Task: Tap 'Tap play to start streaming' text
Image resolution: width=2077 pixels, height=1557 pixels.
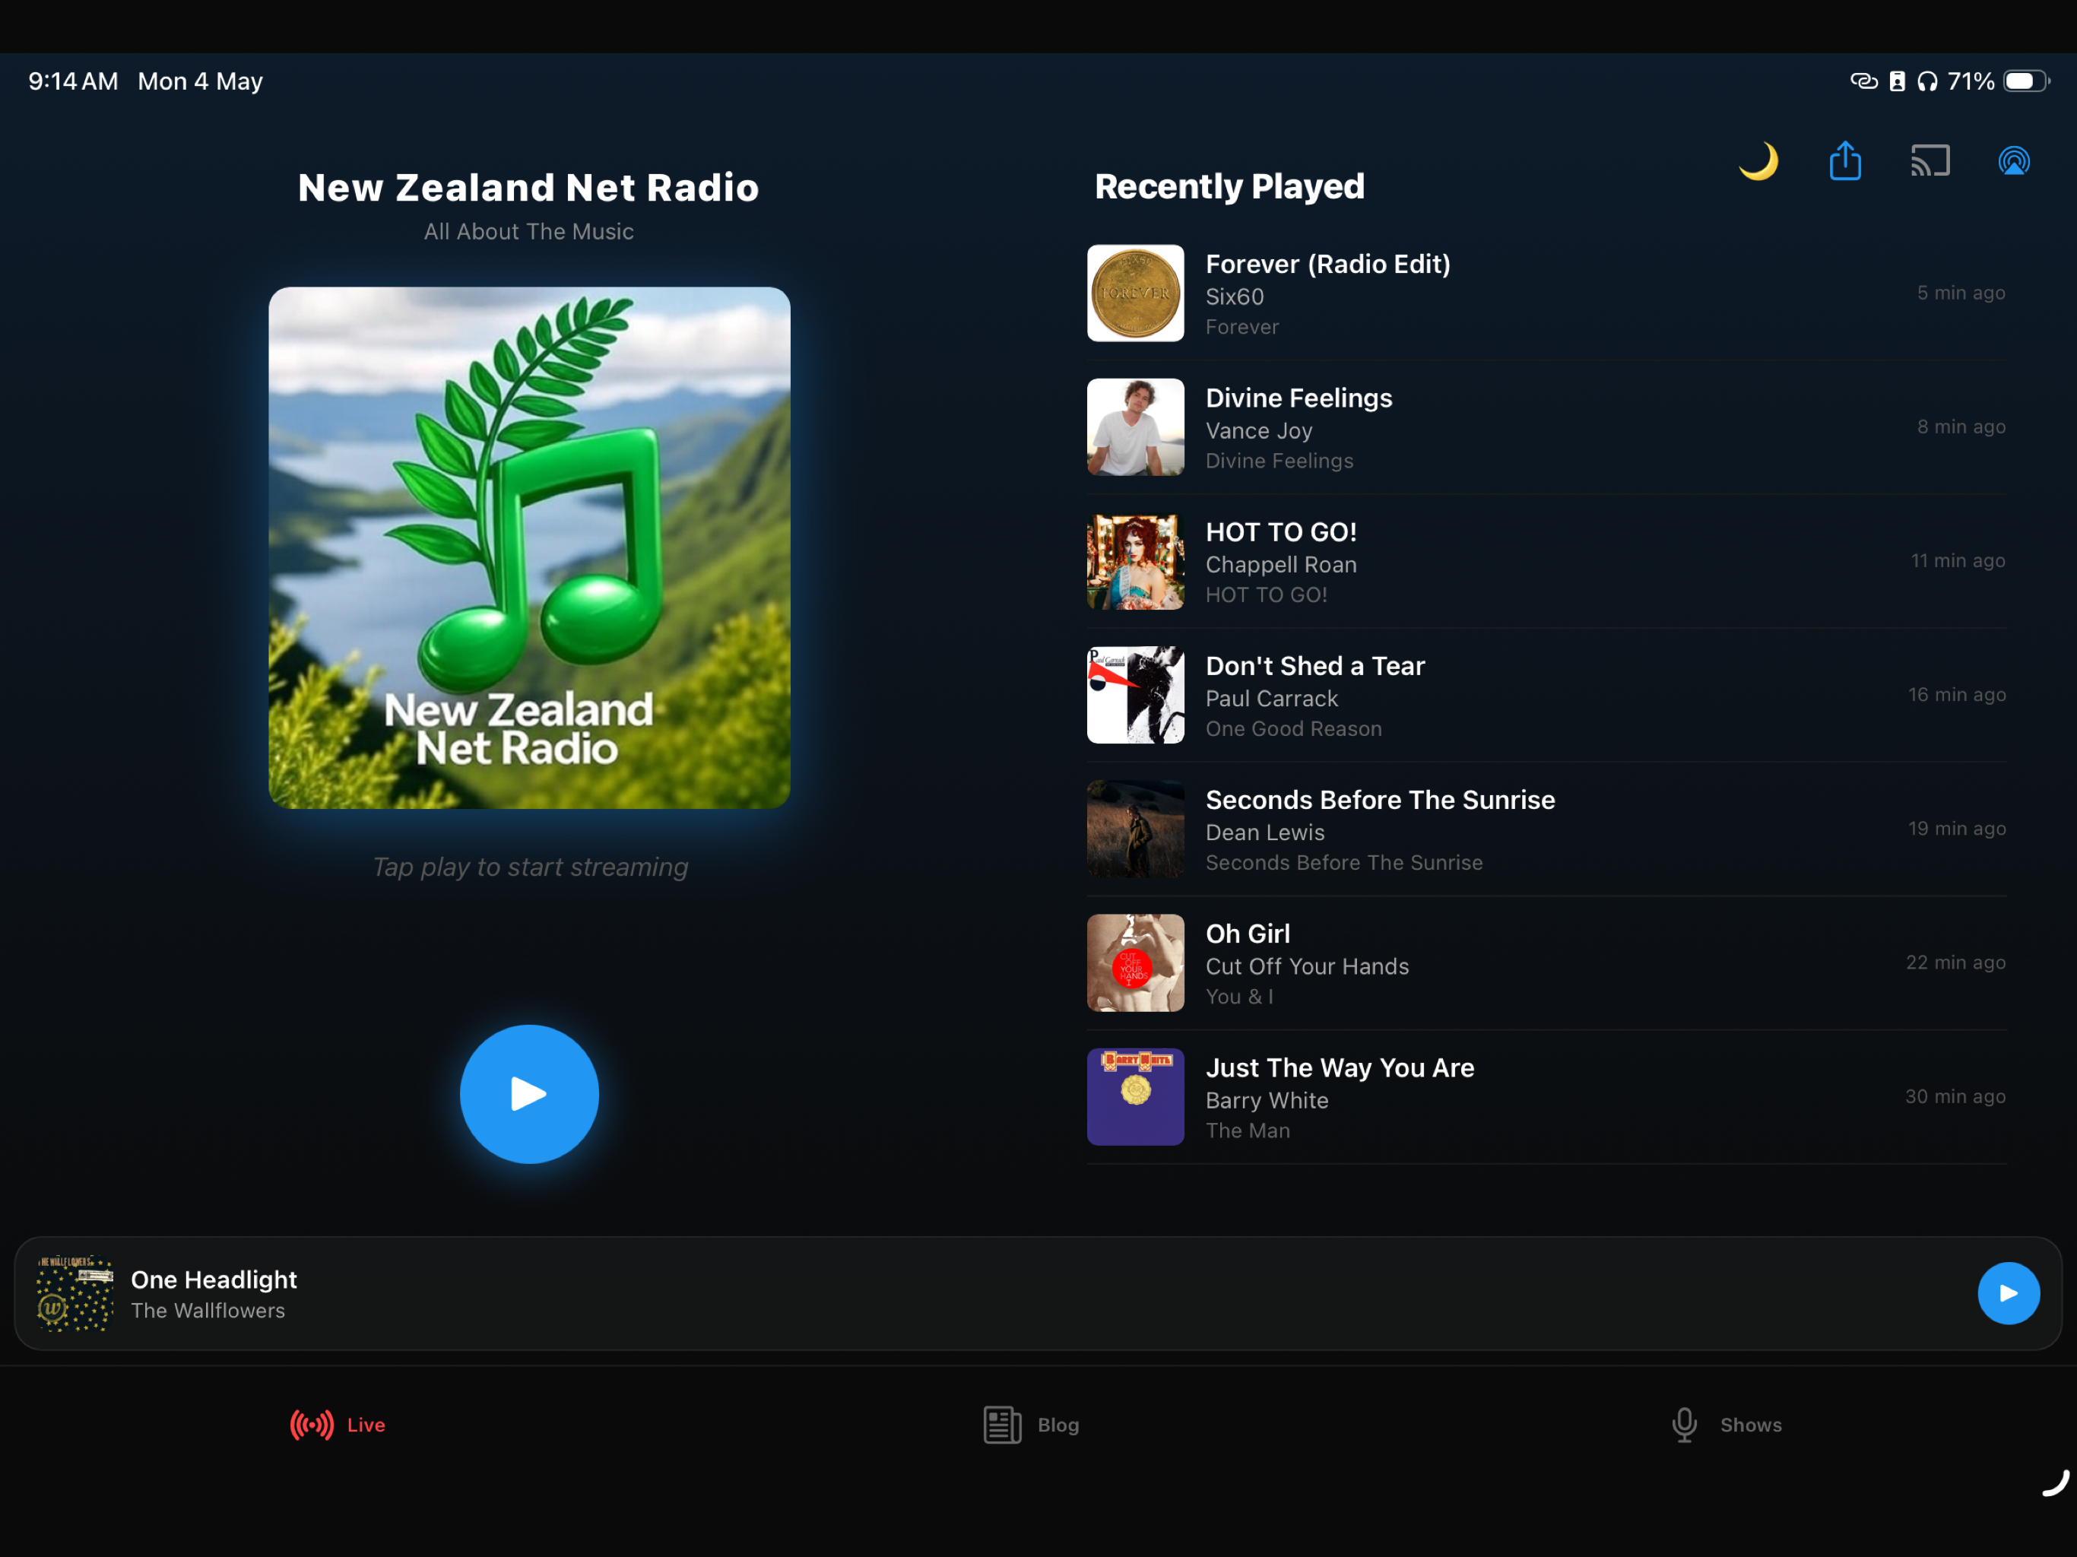Action: (x=530, y=866)
